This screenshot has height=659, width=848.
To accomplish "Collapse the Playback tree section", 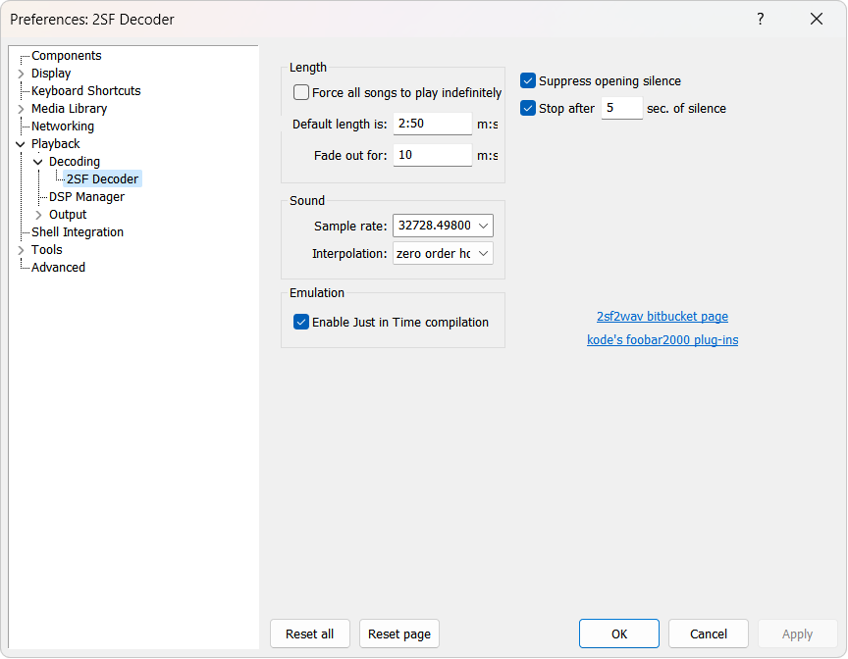I will [21, 144].
